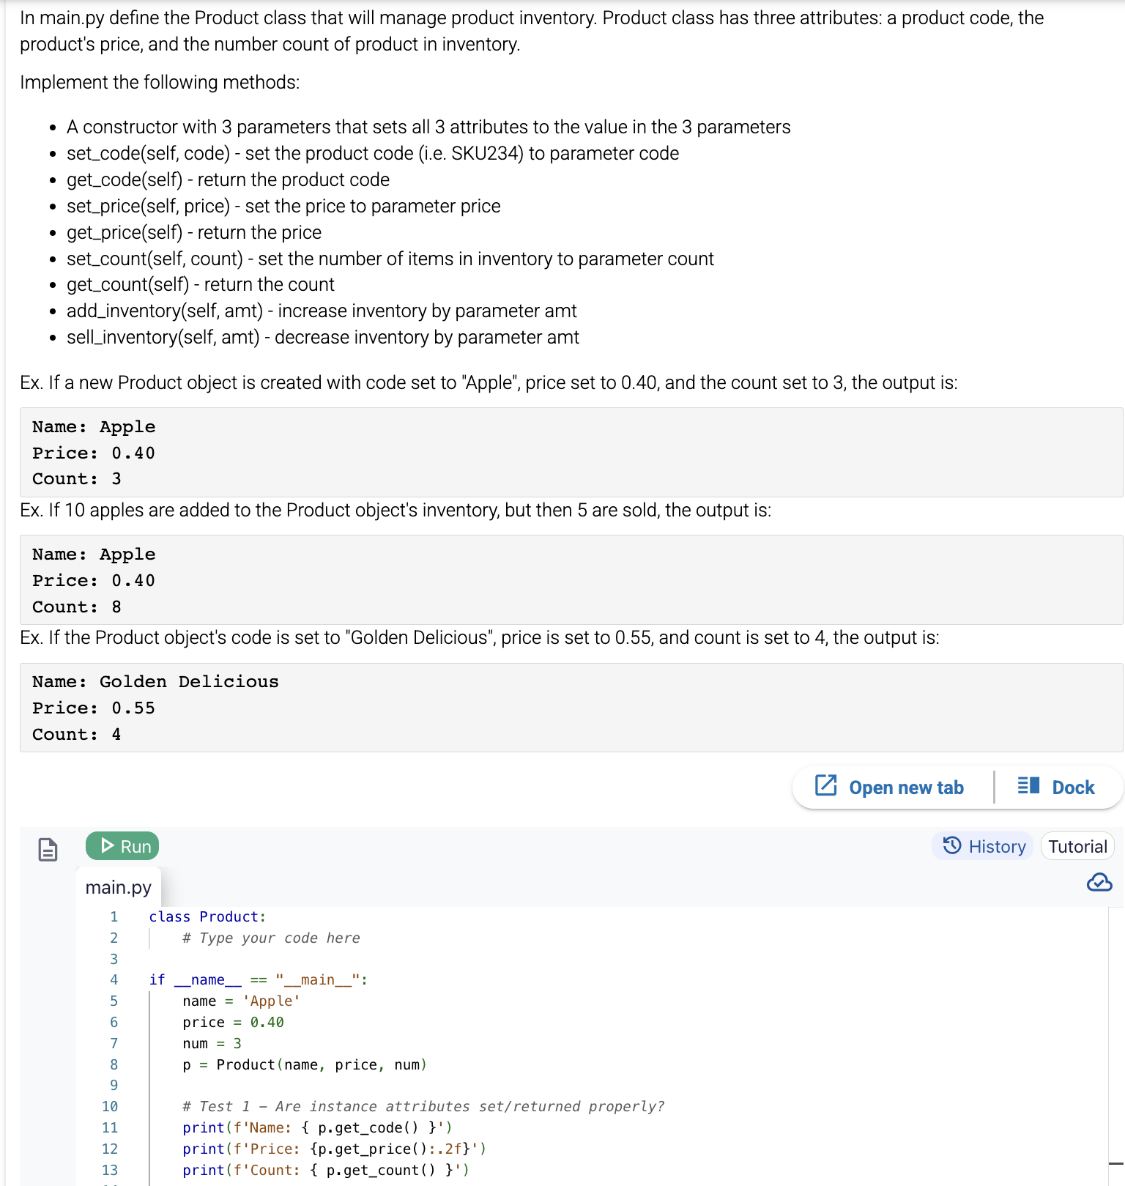
Task: Click the constructor with 3 parameters bullet
Action: [x=428, y=127]
